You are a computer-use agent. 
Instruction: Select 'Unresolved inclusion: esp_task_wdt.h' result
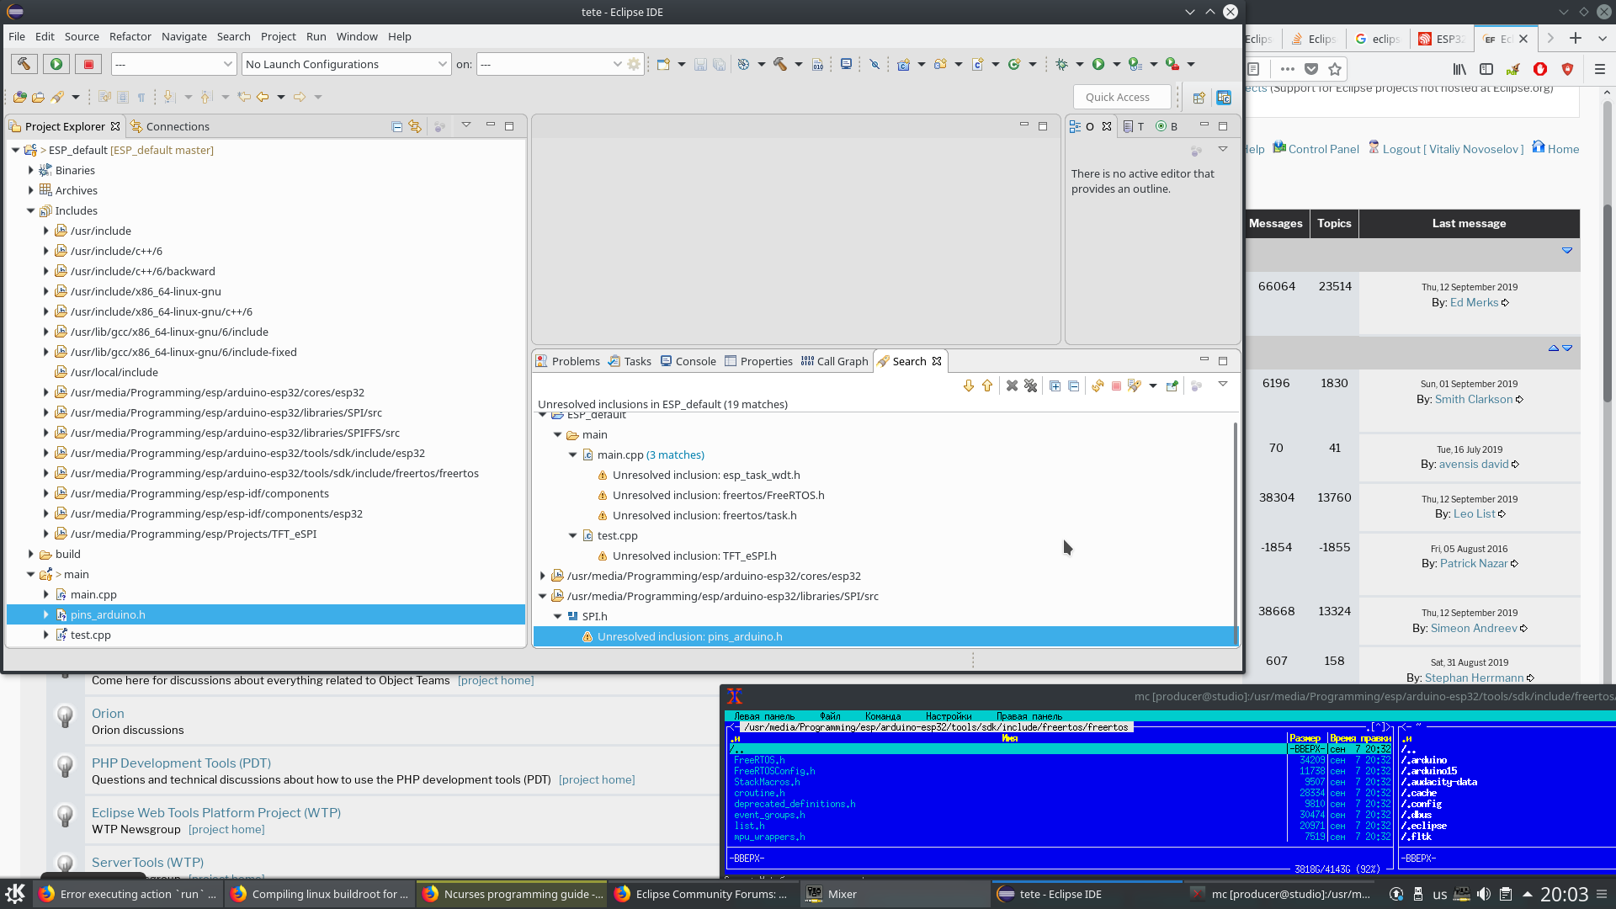click(706, 475)
